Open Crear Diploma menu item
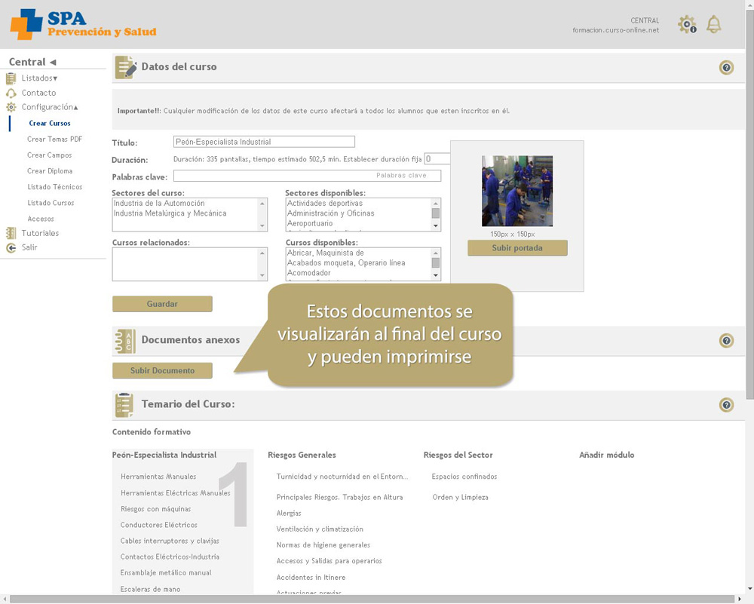Image resolution: width=754 pixels, height=604 pixels. [50, 170]
